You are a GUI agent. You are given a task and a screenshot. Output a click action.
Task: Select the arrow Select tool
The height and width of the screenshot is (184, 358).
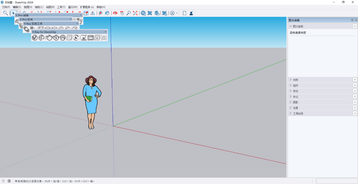(13, 13)
